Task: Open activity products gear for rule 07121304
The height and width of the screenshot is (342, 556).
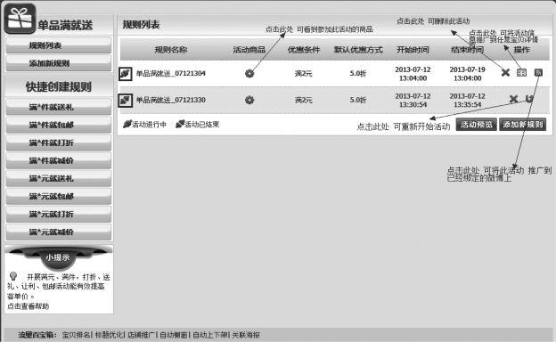Action: click(x=249, y=73)
